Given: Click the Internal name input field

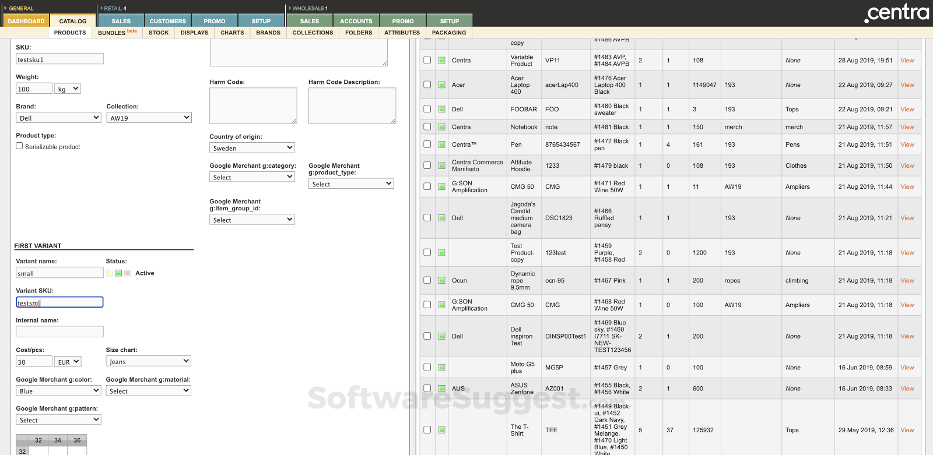Looking at the screenshot, I should coord(59,331).
